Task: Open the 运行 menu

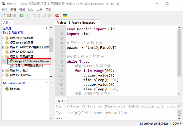Action: point(31,9)
